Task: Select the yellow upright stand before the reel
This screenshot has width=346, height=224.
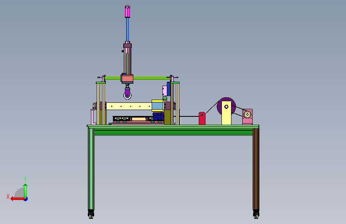Action: click(226, 117)
